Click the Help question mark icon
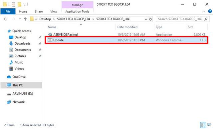This screenshot has height=129, width=213. pos(210,11)
